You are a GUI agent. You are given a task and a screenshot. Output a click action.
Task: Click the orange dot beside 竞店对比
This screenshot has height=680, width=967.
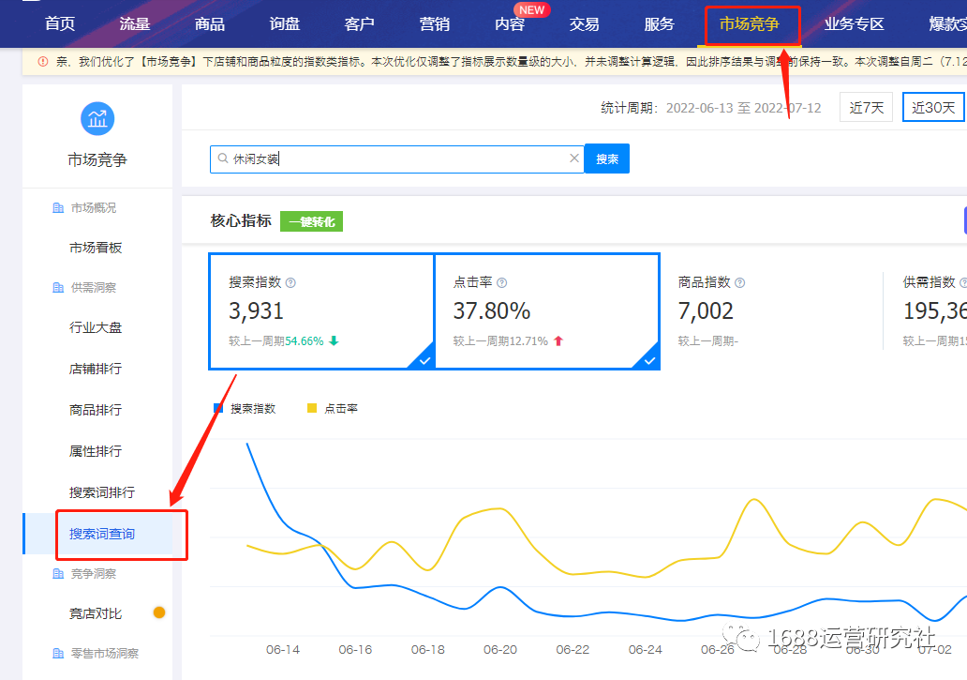pyautogui.click(x=159, y=612)
